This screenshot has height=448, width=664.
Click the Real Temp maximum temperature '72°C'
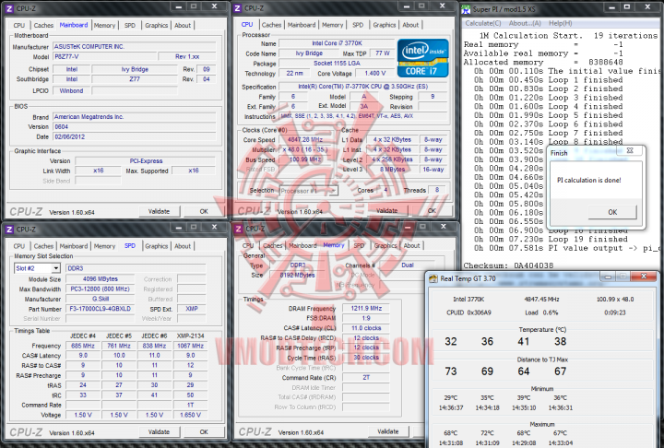tap(487, 433)
